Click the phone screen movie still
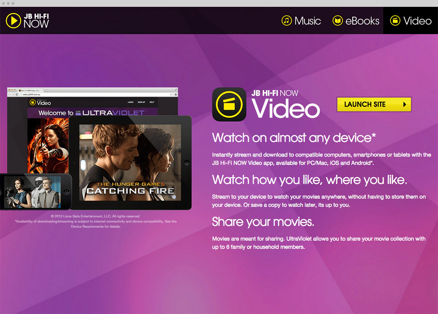The height and width of the screenshot is (314, 438). [x=32, y=192]
